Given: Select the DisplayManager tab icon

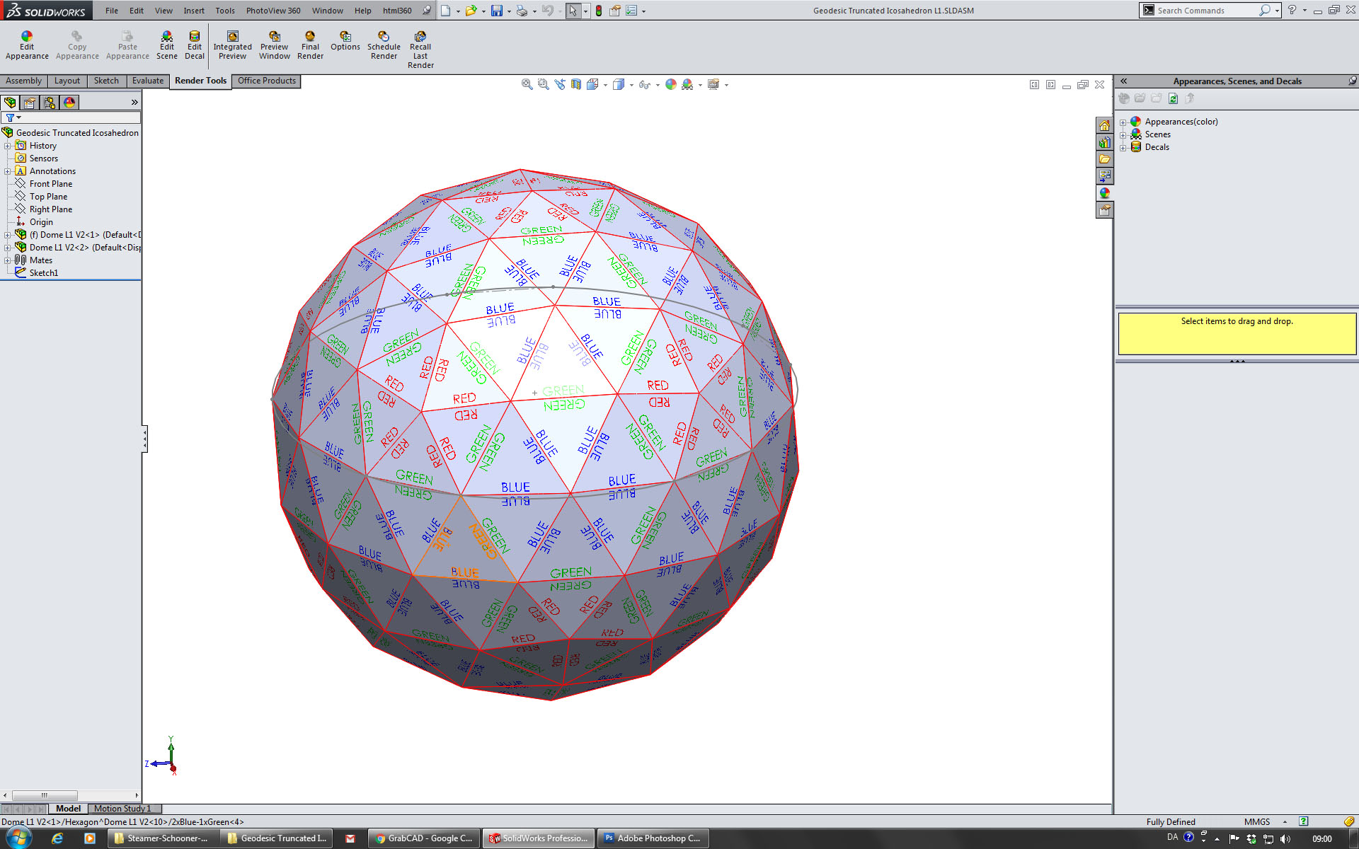Looking at the screenshot, I should pos(69,103).
